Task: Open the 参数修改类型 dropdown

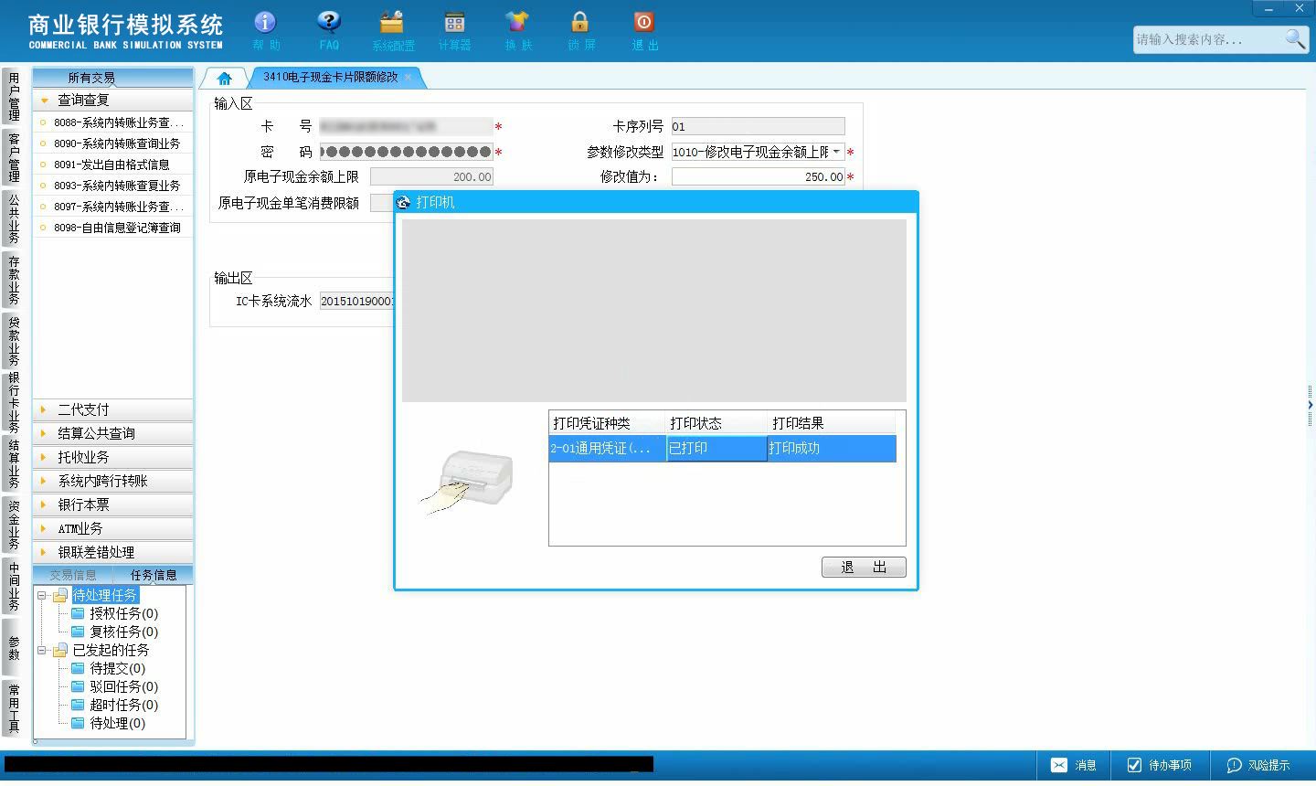Action: [836, 152]
